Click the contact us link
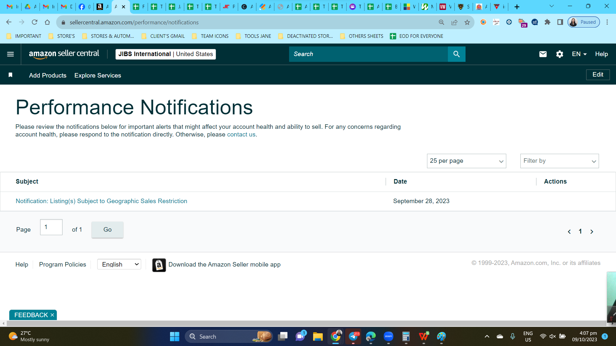 click(x=241, y=135)
